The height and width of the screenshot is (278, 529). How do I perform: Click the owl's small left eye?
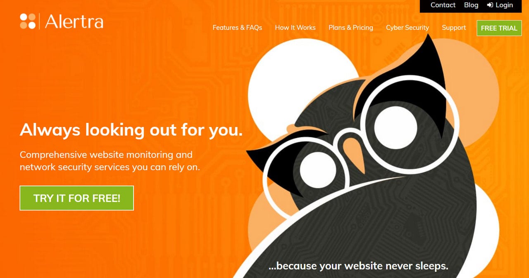317,170
